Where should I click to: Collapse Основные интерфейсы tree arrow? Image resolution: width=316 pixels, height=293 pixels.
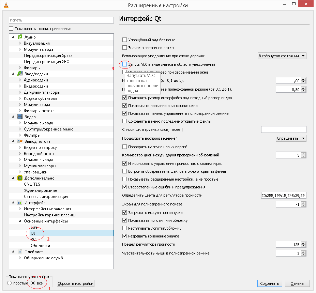[20, 221]
